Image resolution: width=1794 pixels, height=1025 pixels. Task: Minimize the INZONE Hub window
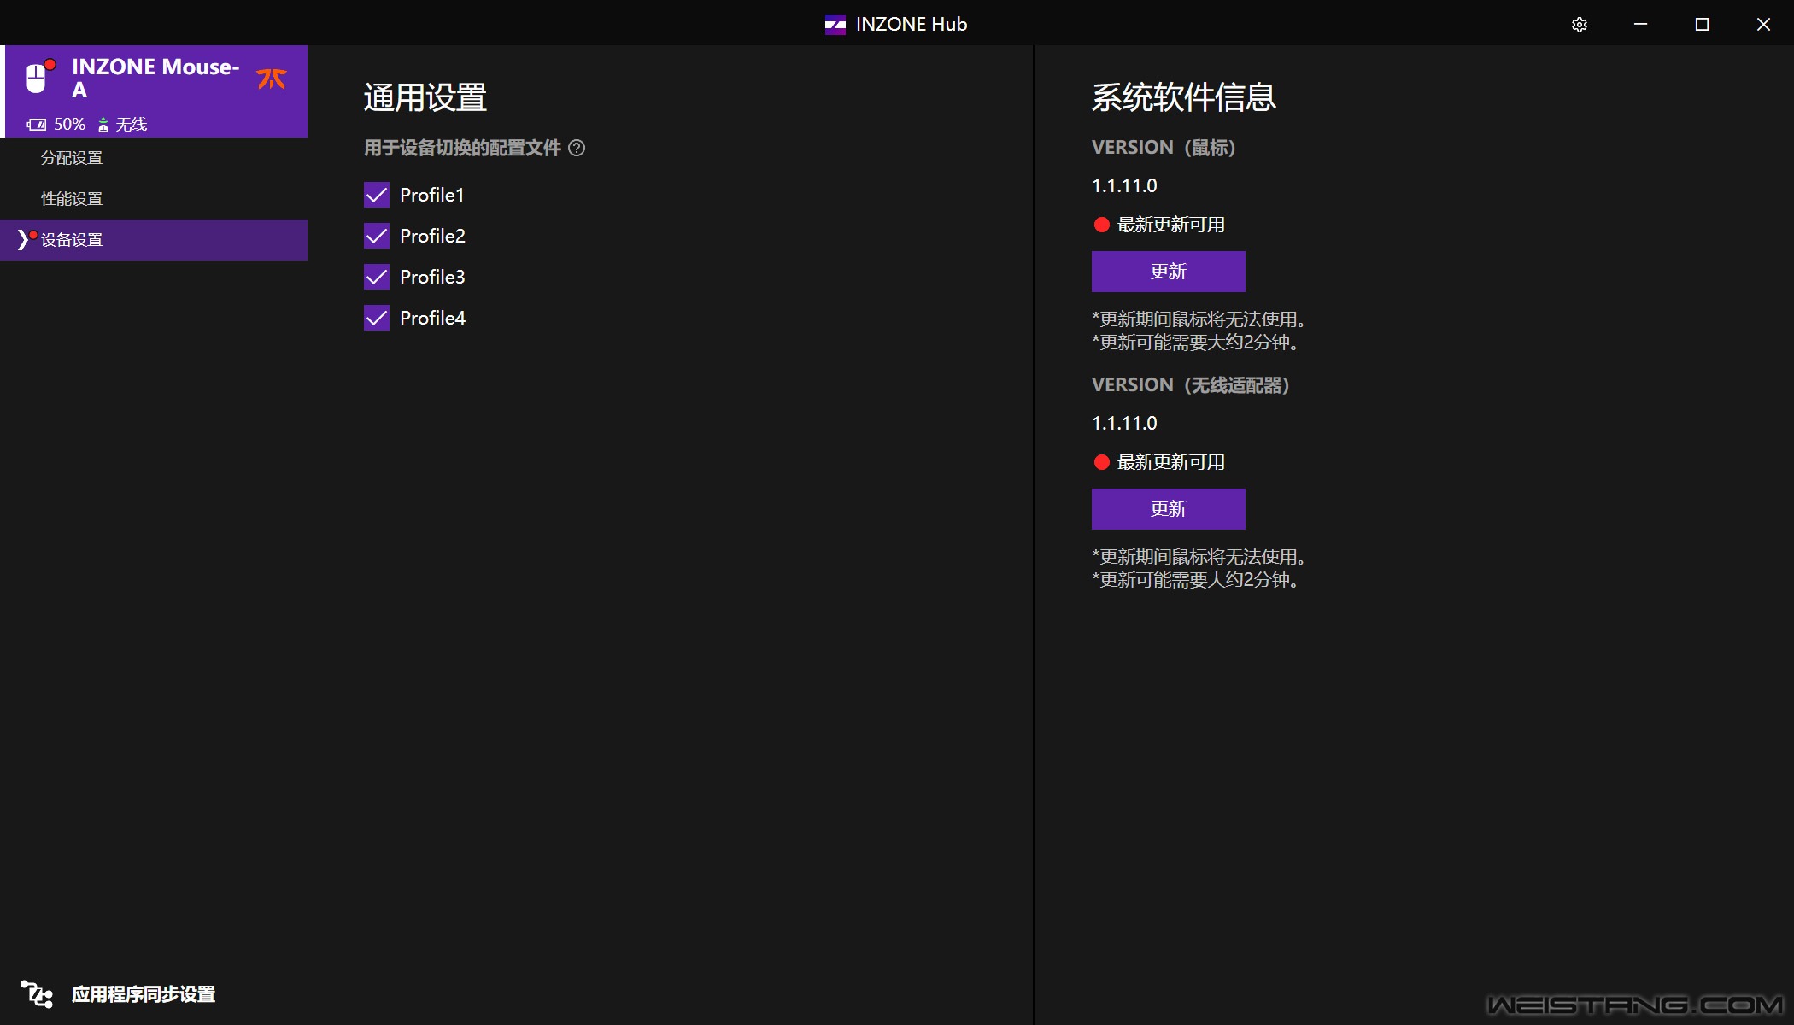[1640, 24]
